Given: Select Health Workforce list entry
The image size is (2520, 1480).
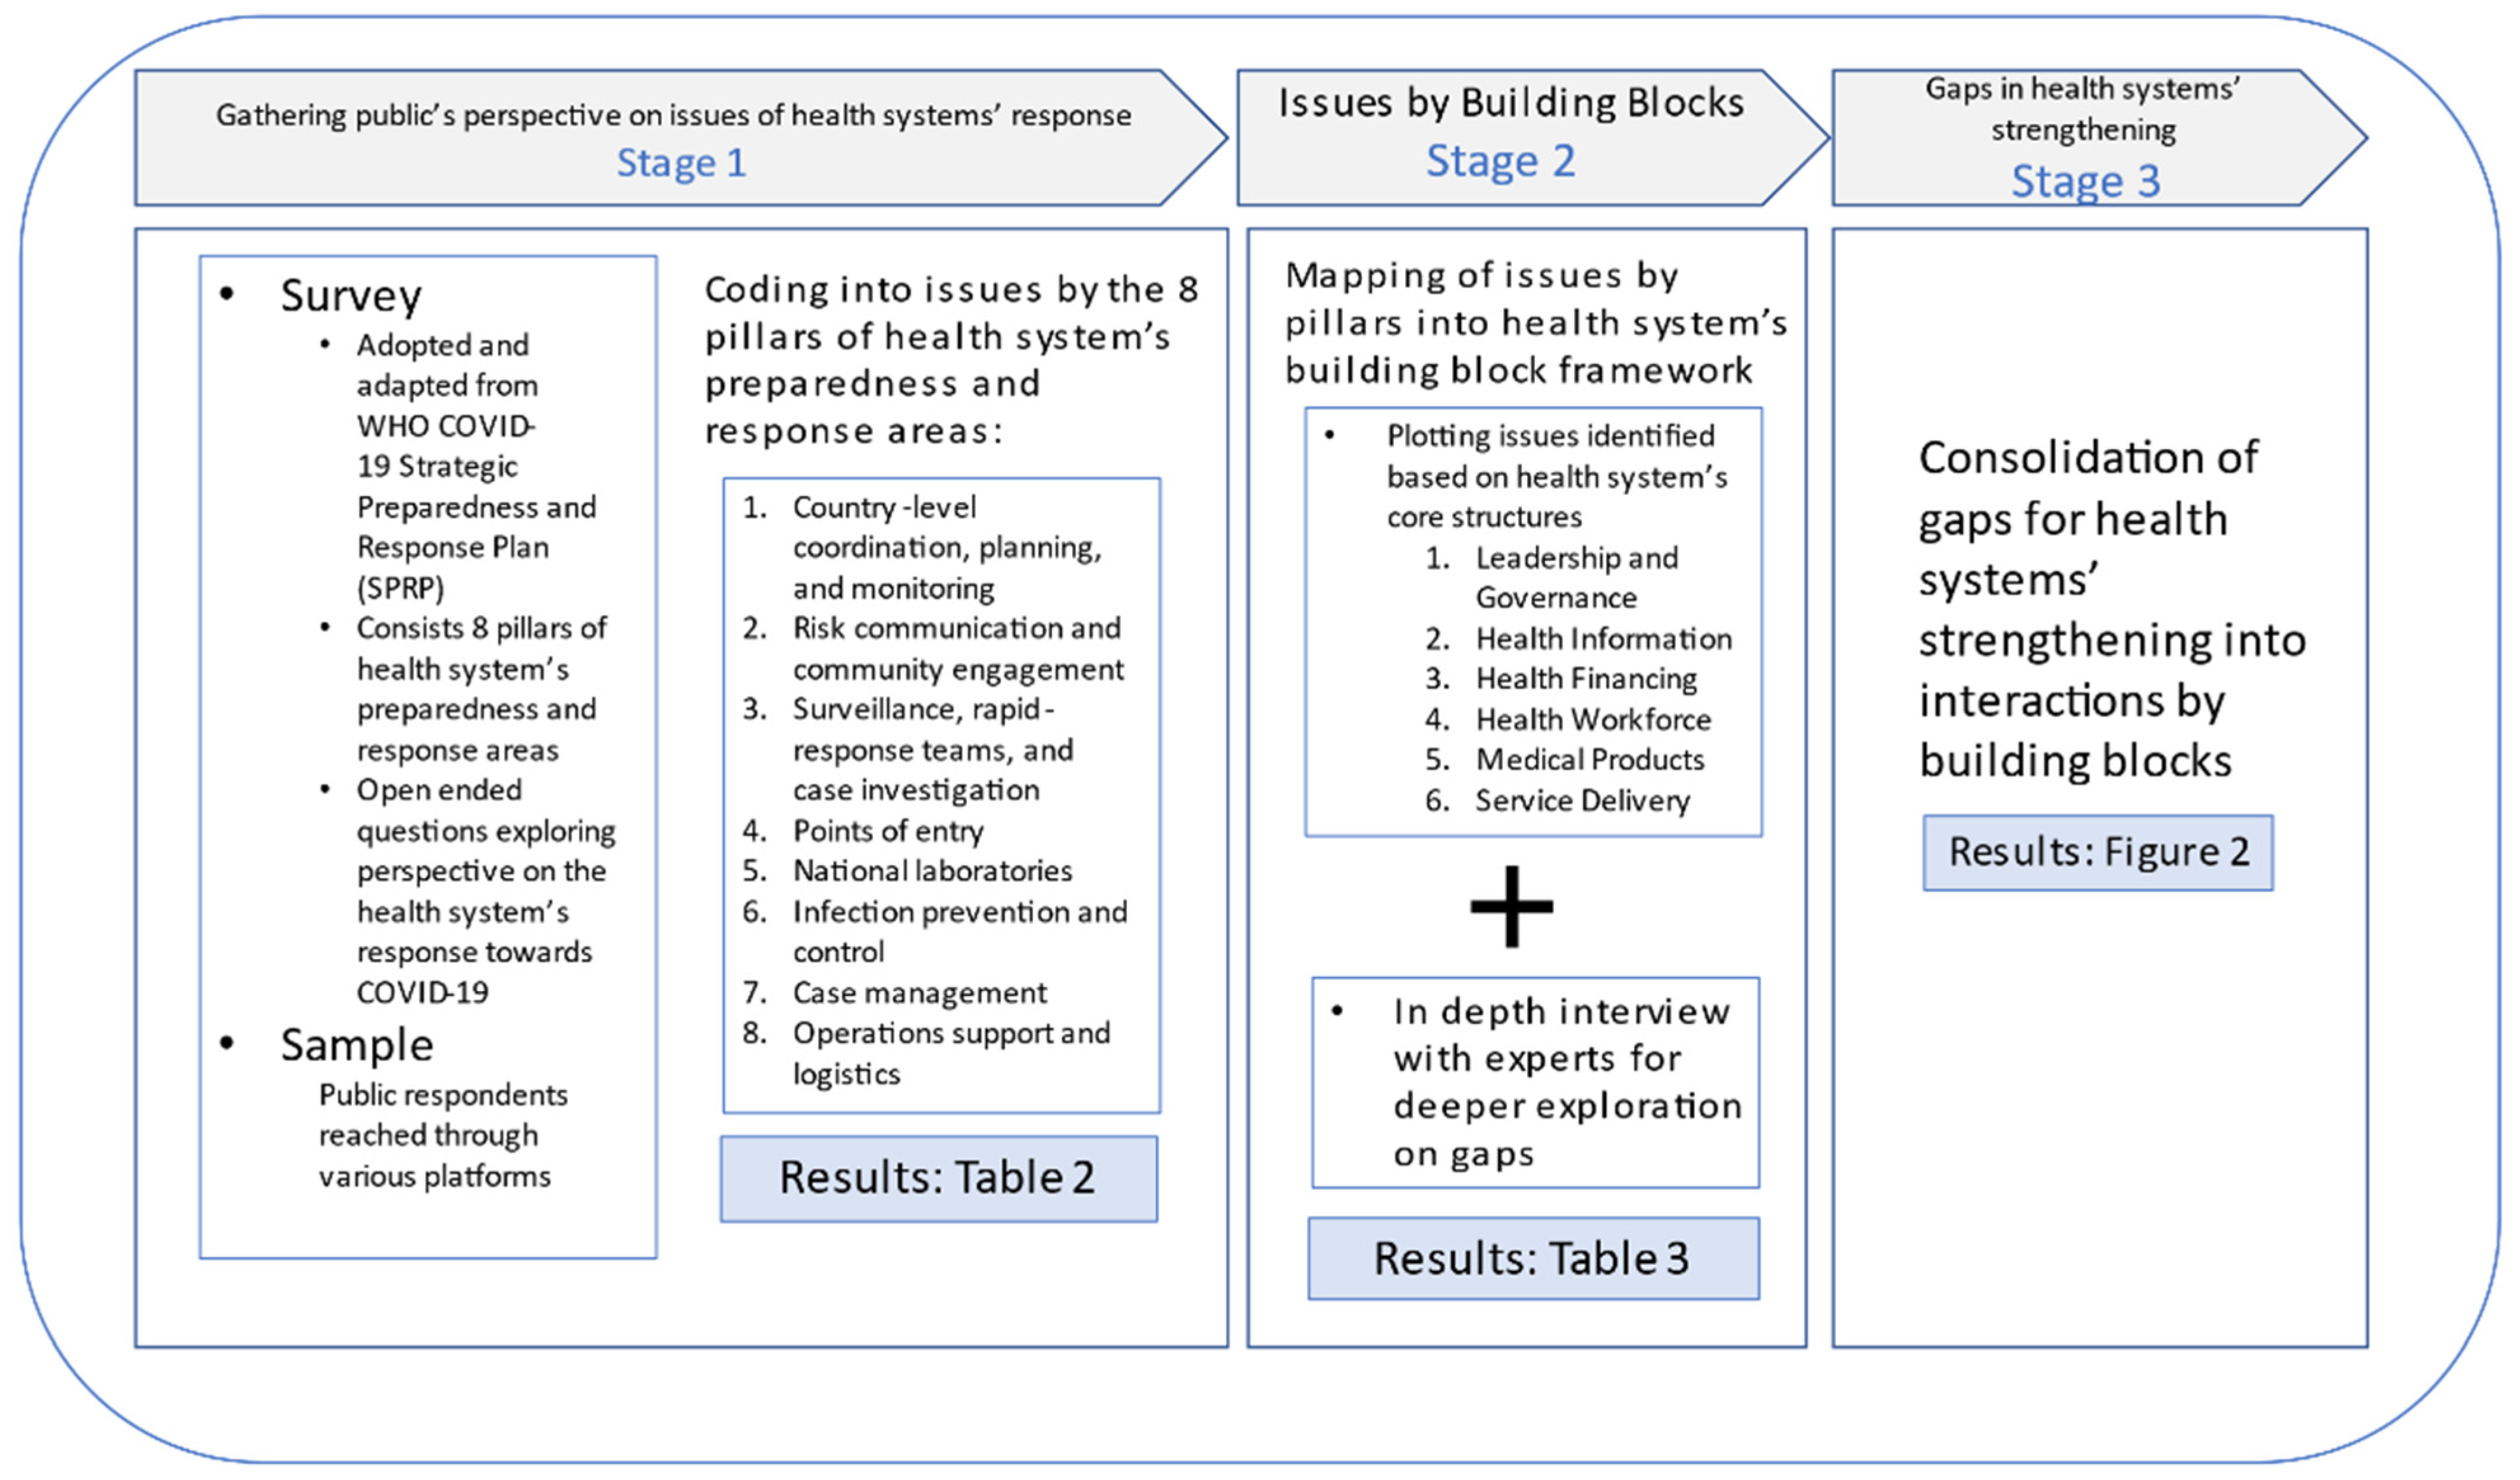Looking at the screenshot, I should pyautogui.click(x=1593, y=720).
